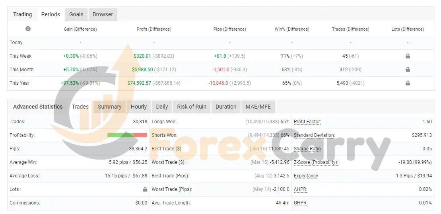
Task: Click the Shorts Won 66% value
Action: [x=285, y=135]
